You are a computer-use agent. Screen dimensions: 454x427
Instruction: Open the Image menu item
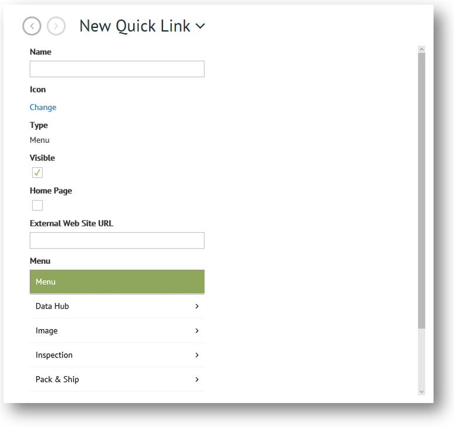pyautogui.click(x=47, y=330)
